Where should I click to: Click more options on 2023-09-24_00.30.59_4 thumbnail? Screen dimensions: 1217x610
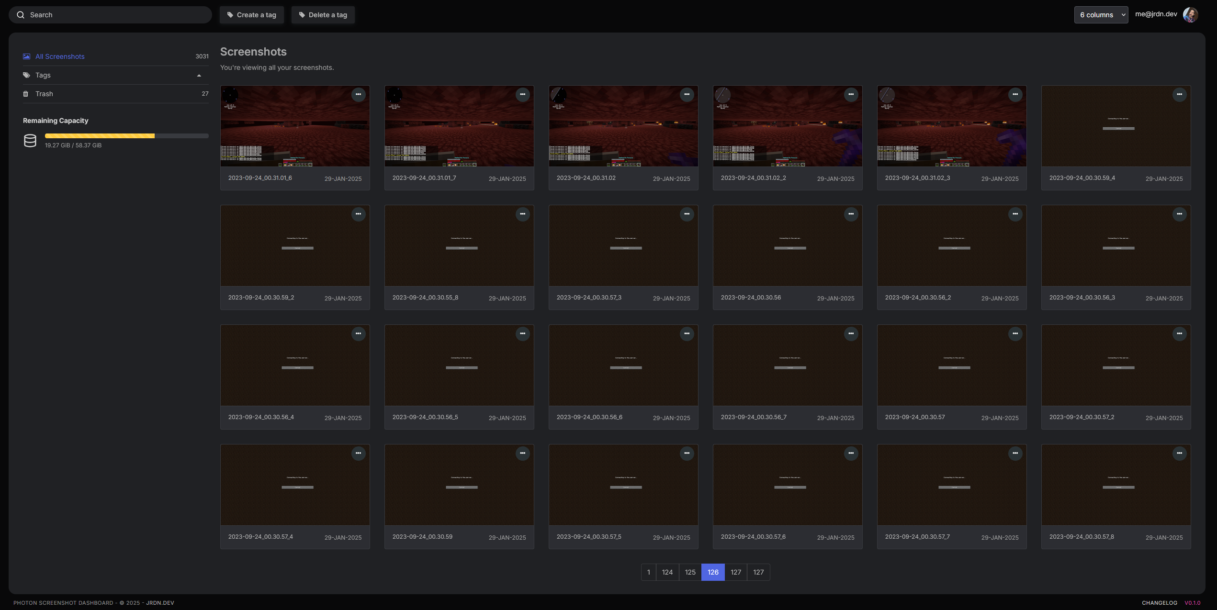[1179, 95]
